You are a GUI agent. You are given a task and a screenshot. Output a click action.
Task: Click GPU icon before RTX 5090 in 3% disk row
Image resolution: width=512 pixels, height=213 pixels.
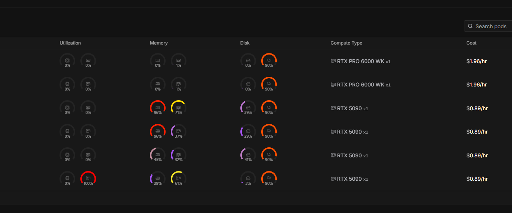coord(333,179)
